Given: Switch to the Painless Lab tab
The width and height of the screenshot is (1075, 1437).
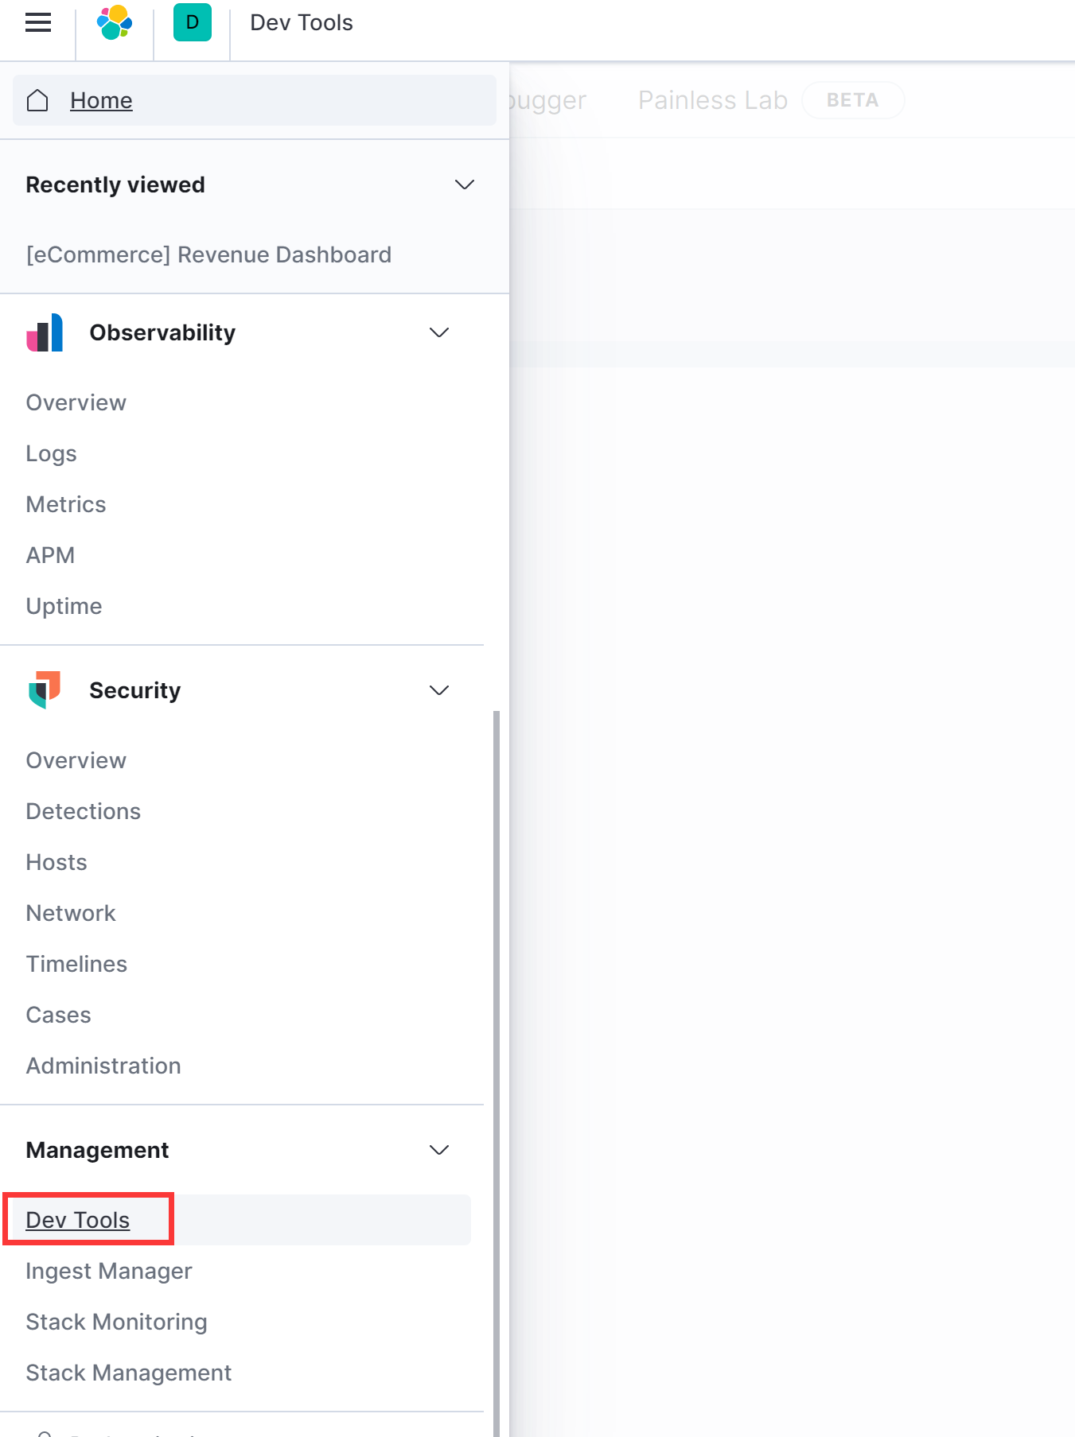Looking at the screenshot, I should pos(712,100).
